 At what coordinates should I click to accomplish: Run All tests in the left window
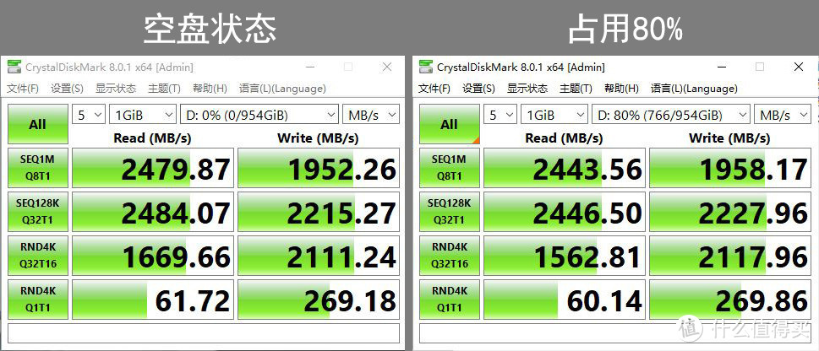click(x=37, y=124)
